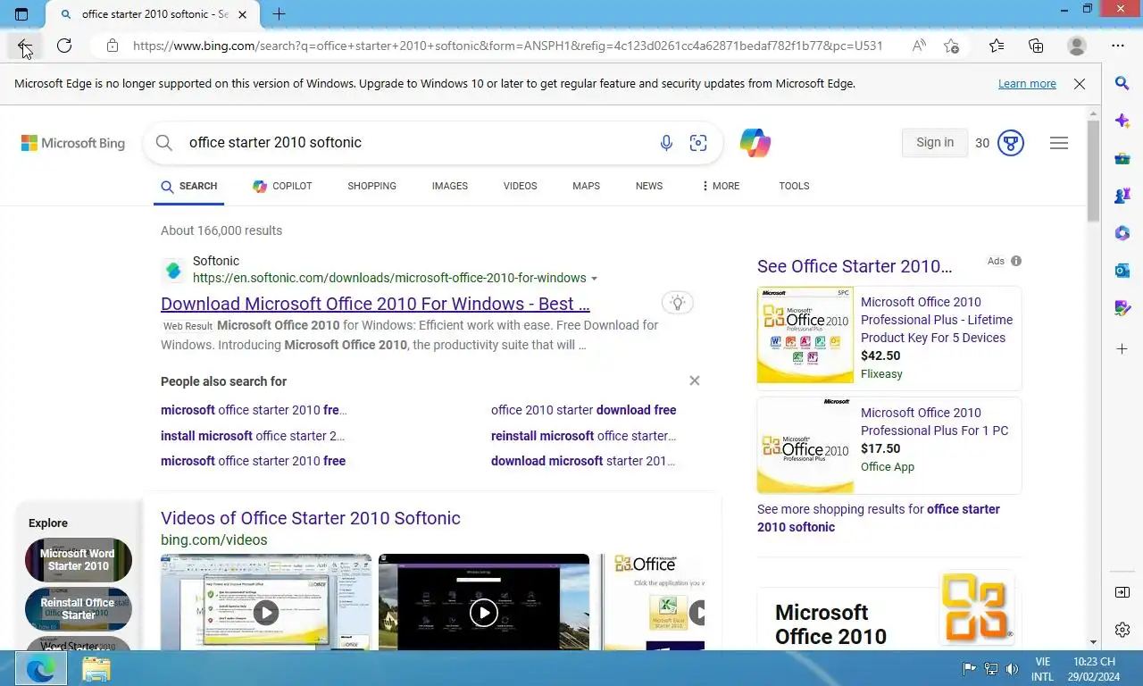Open a new tab with plus icon
Image resolution: width=1143 pixels, height=686 pixels.
coord(279,14)
